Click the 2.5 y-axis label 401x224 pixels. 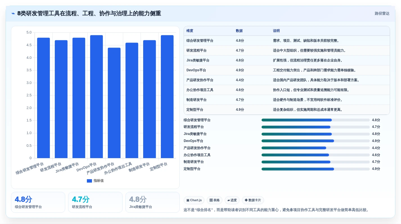tap(29, 95)
